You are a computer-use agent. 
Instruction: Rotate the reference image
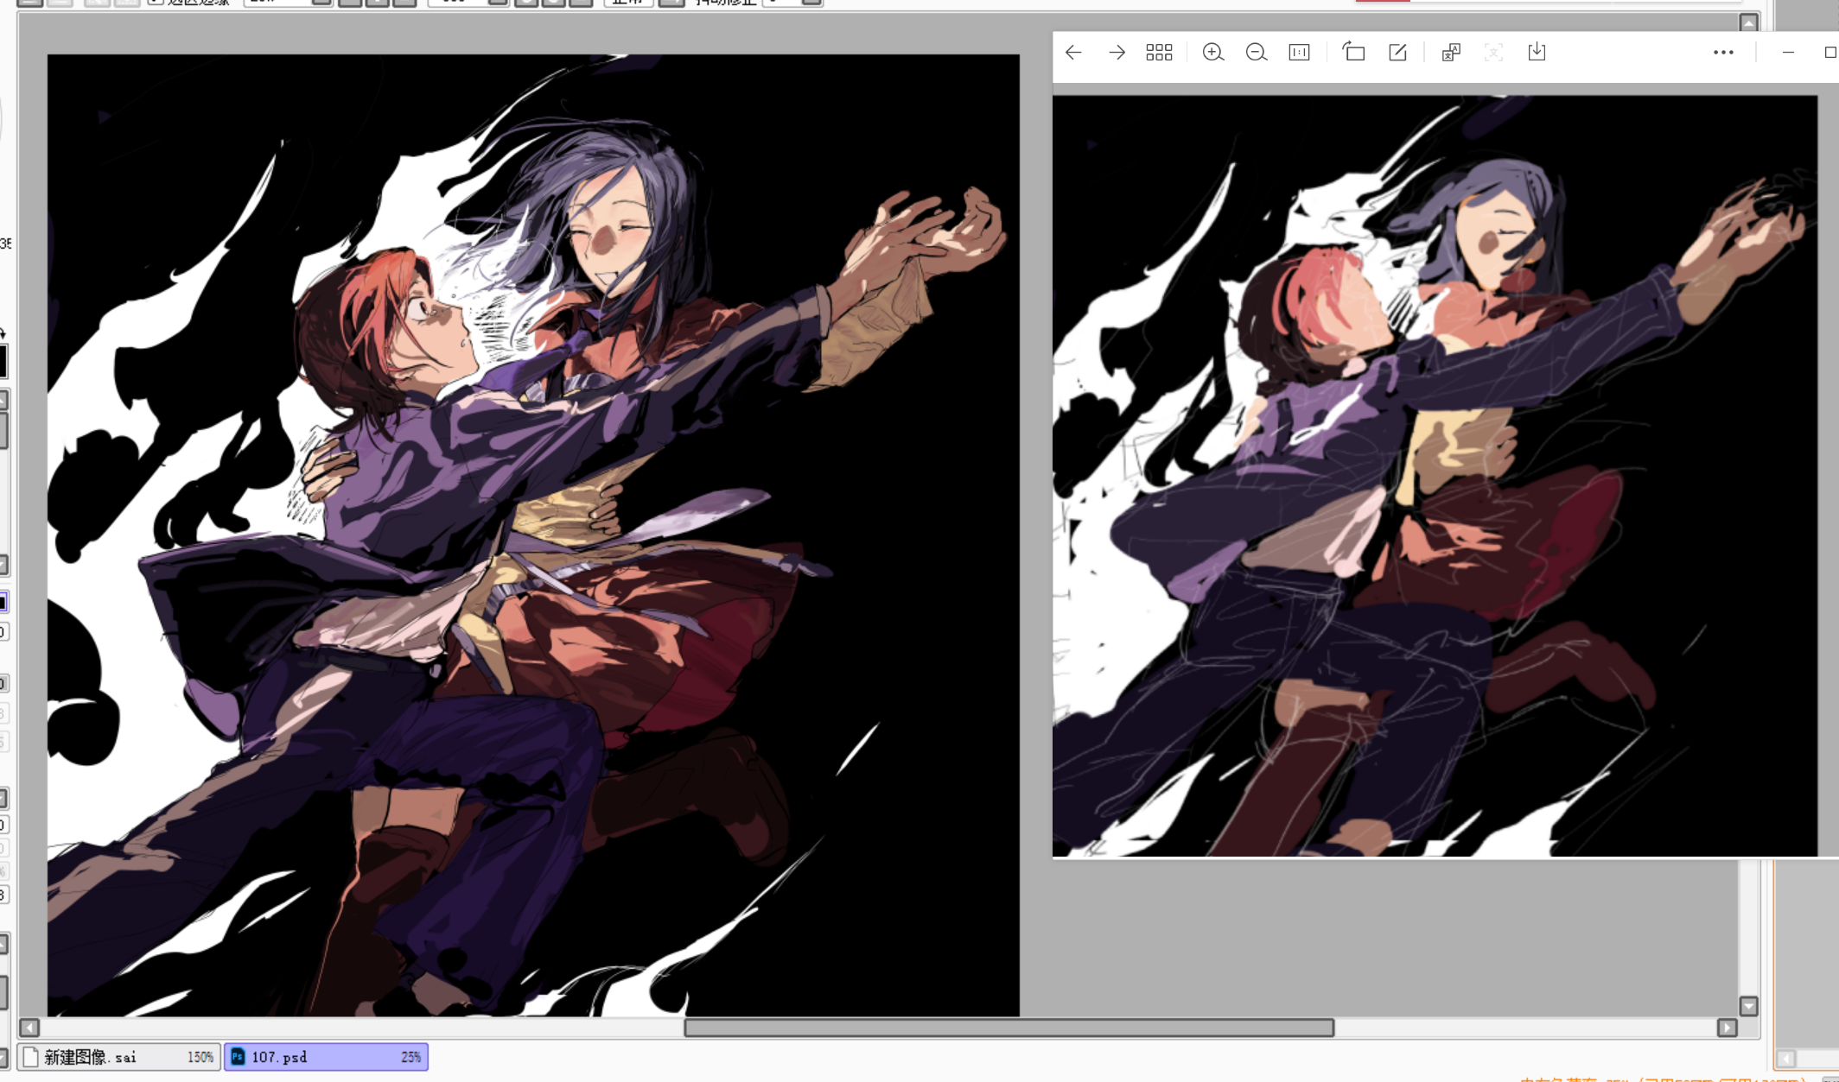1353,53
